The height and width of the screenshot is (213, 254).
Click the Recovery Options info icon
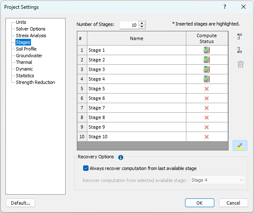(x=121, y=157)
